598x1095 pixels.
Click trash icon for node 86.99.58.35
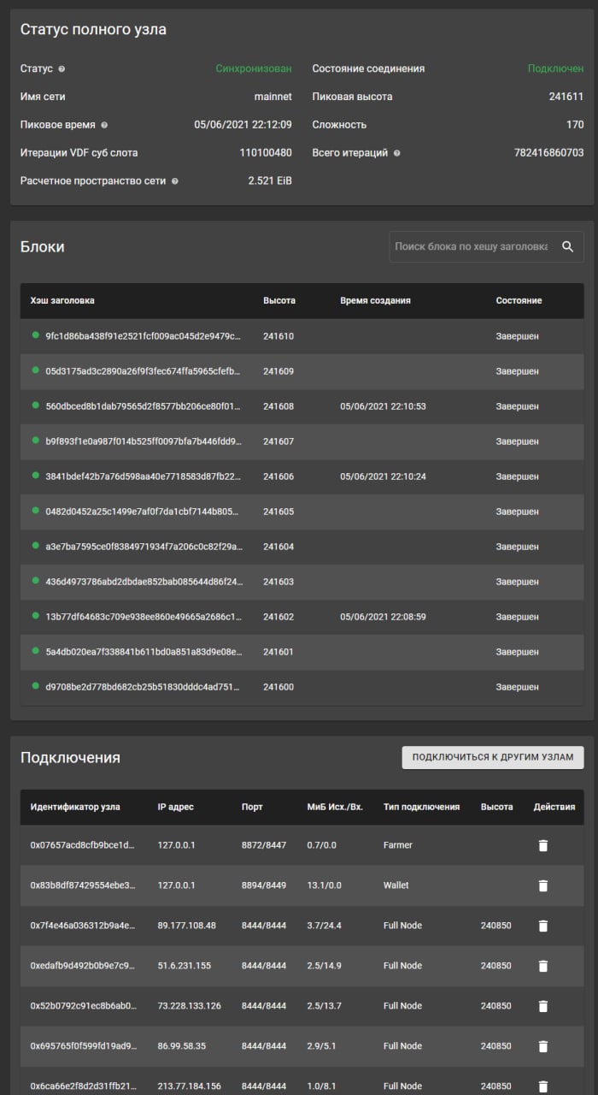click(543, 1046)
